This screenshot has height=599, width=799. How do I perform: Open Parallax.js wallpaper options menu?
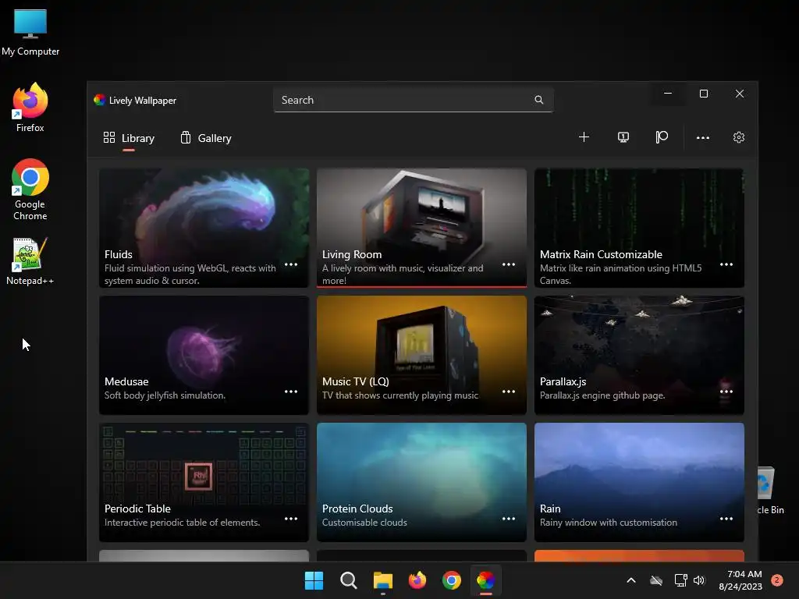click(x=726, y=392)
